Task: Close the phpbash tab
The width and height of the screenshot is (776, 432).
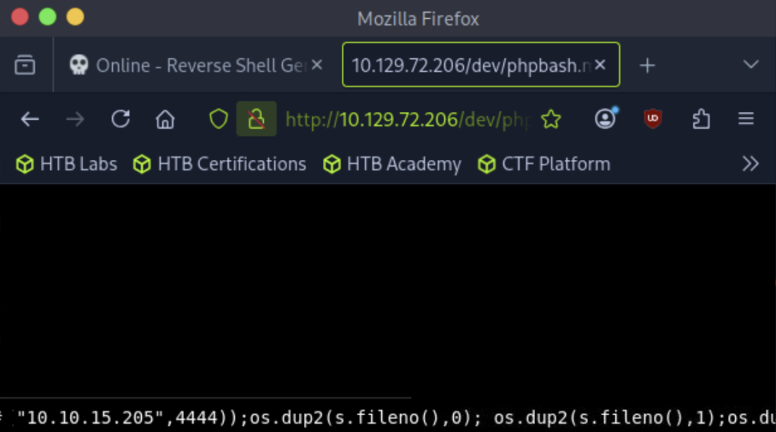Action: click(x=600, y=65)
